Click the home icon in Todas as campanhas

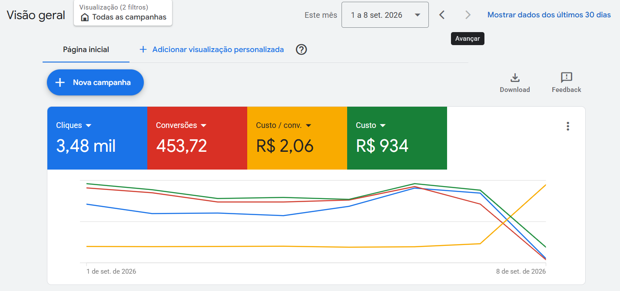click(85, 17)
